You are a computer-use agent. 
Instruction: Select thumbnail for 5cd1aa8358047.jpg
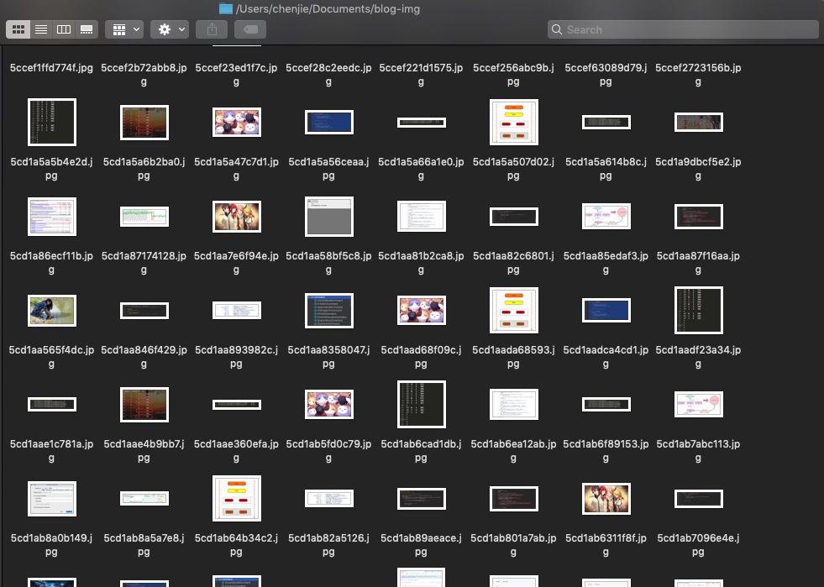point(329,310)
